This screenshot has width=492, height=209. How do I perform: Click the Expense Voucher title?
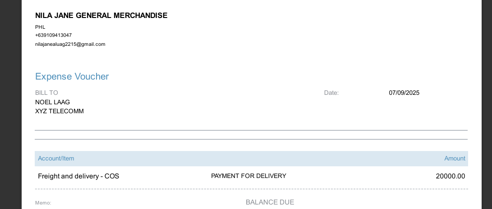point(72,76)
